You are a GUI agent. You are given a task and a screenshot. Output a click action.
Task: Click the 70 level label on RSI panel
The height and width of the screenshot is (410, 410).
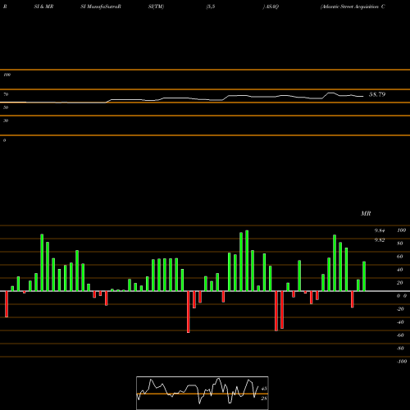click(6, 94)
